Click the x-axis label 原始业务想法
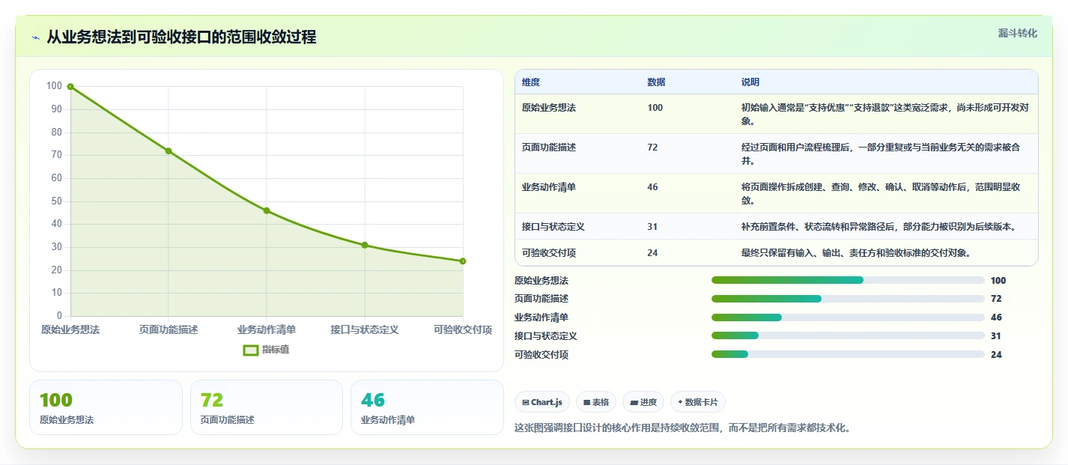The width and height of the screenshot is (1068, 465). [70, 329]
